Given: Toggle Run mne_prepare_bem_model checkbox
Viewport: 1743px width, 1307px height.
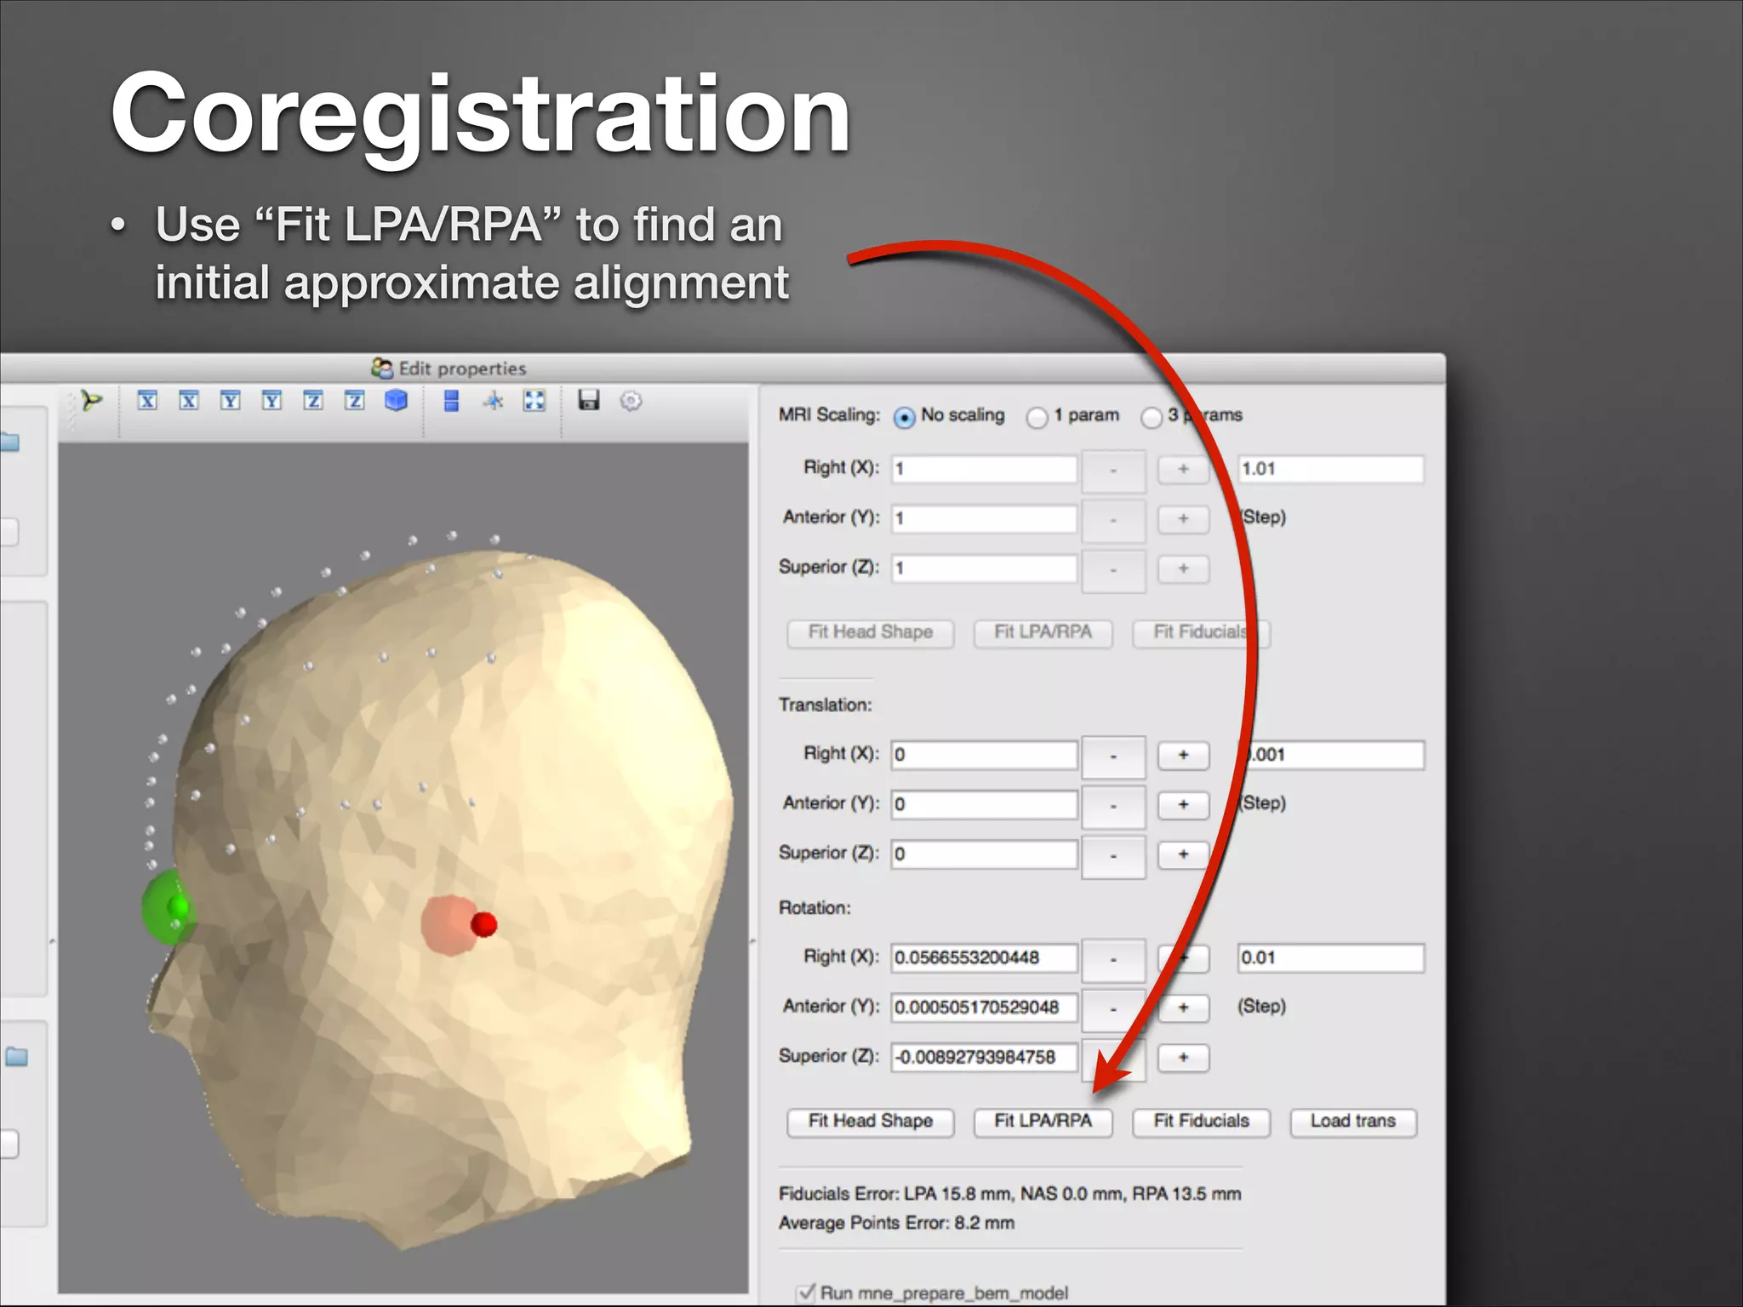Looking at the screenshot, I should [x=805, y=1293].
